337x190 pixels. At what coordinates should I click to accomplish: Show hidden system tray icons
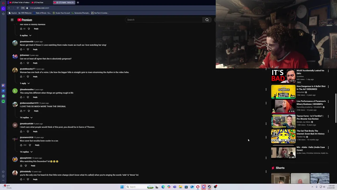click(313, 187)
